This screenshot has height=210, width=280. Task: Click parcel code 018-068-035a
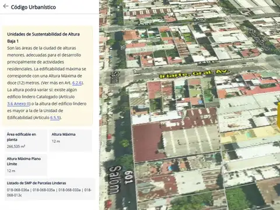point(44,190)
